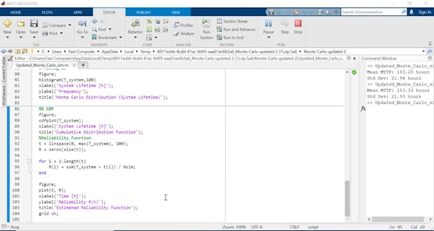Image resolution: width=434 pixels, height=231 pixels.
Task: Click the Zoom: 100% status bar entry
Action: [234, 227]
